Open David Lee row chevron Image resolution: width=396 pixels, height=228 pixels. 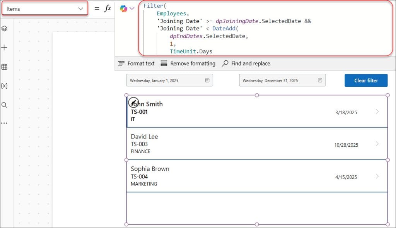coord(377,144)
